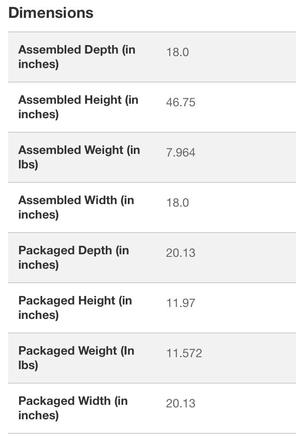Select the Assembled Height (in inches) label

[78, 107]
